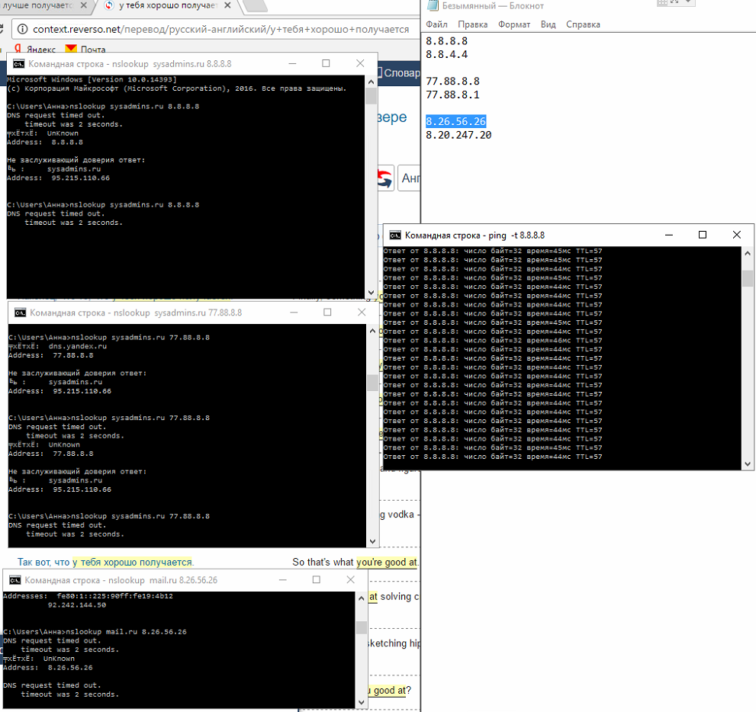Open the Формат menu in Notepad
Viewport: 756px width, 712px height.
coord(514,24)
